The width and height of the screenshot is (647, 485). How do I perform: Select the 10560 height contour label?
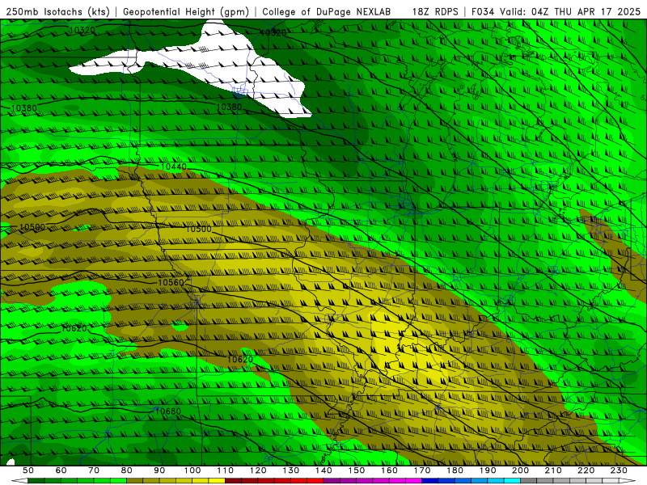(x=171, y=282)
